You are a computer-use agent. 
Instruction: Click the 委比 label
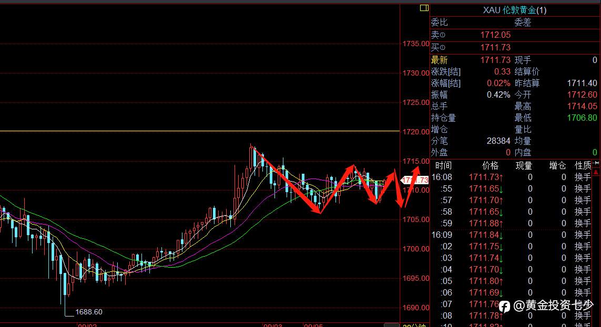tap(439, 23)
